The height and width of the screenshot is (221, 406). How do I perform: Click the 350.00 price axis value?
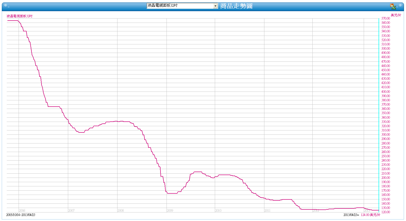386,113
